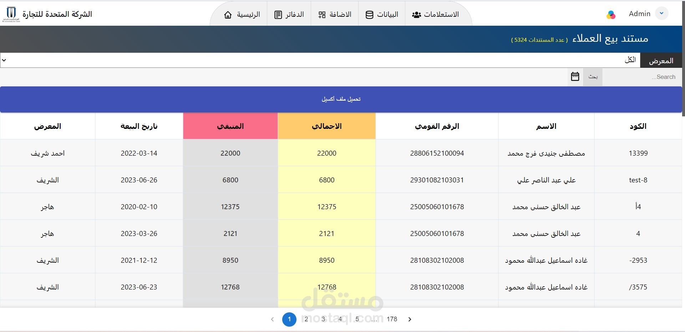Viewport: 685px width, 332px height.
Task: Click the الاجمالى column header
Action: pos(327,126)
